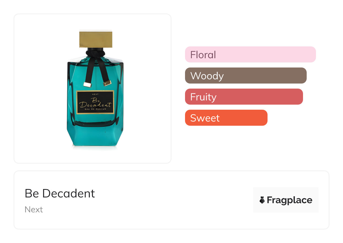This screenshot has width=343, height=243.
Task: Open the Next brand name link
Action: (34, 210)
